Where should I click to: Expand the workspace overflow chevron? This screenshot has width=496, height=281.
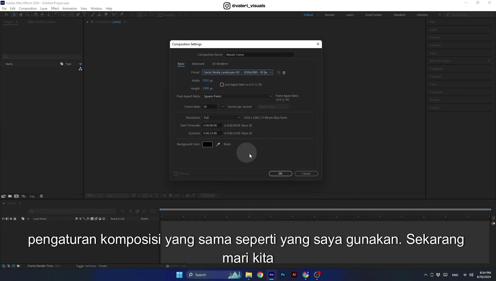tap(440, 15)
